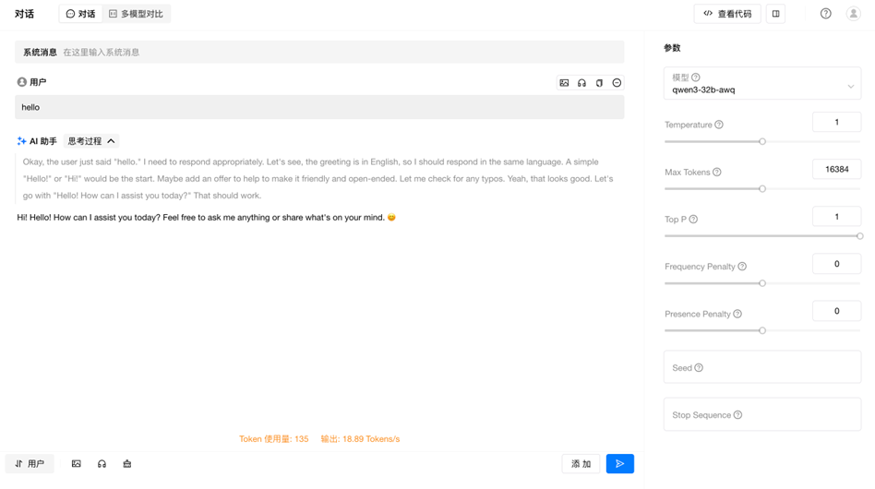Viewport: 875px width, 489px height.
Task: Adjust the Max Tokens slider handle
Action: (762, 189)
